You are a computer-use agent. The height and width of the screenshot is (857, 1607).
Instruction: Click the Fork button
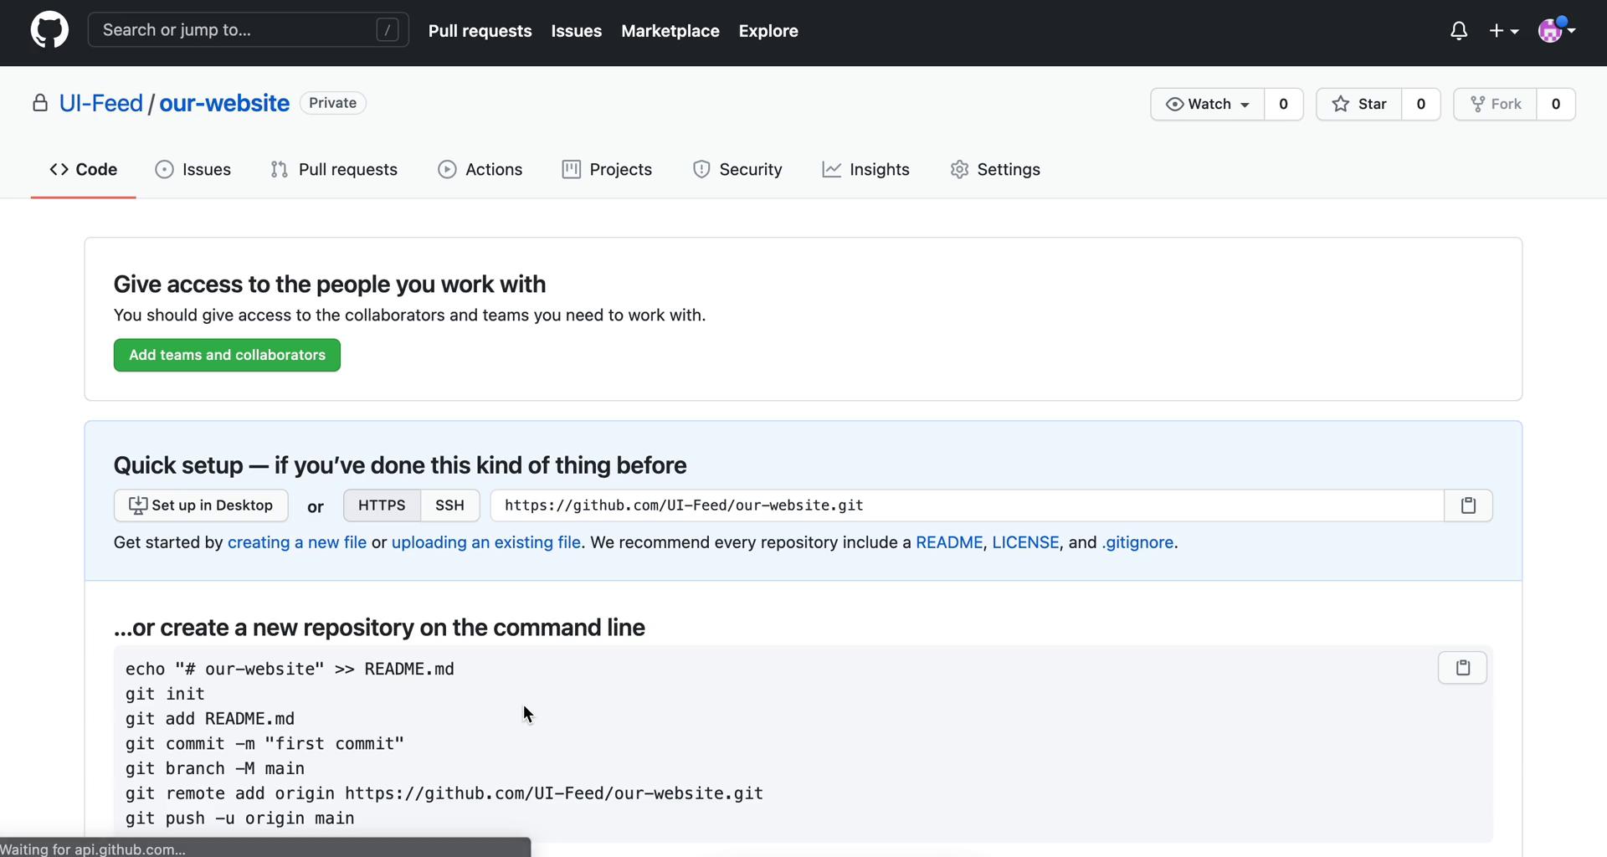coord(1496,104)
